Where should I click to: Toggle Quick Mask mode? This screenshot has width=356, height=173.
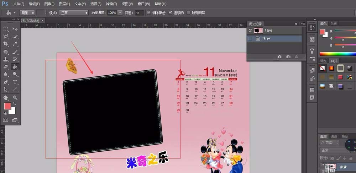coord(5,120)
